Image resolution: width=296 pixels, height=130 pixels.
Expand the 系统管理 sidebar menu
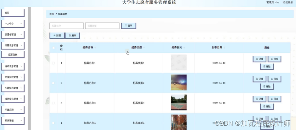[x=12, y=121]
